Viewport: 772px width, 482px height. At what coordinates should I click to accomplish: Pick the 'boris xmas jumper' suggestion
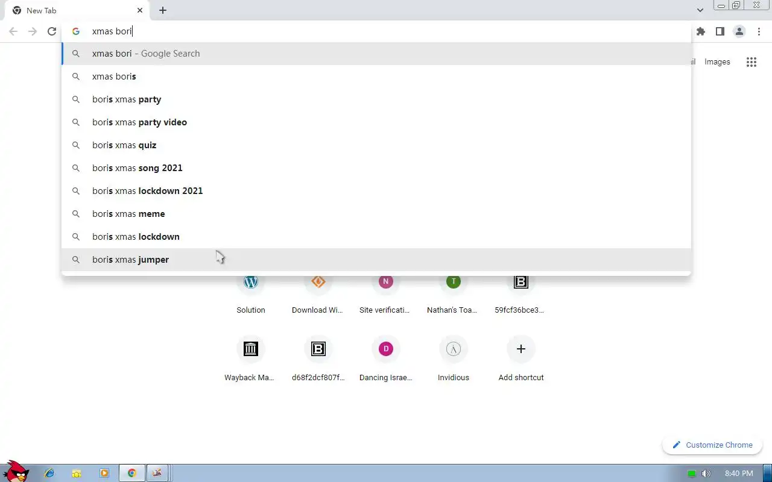coord(376,260)
